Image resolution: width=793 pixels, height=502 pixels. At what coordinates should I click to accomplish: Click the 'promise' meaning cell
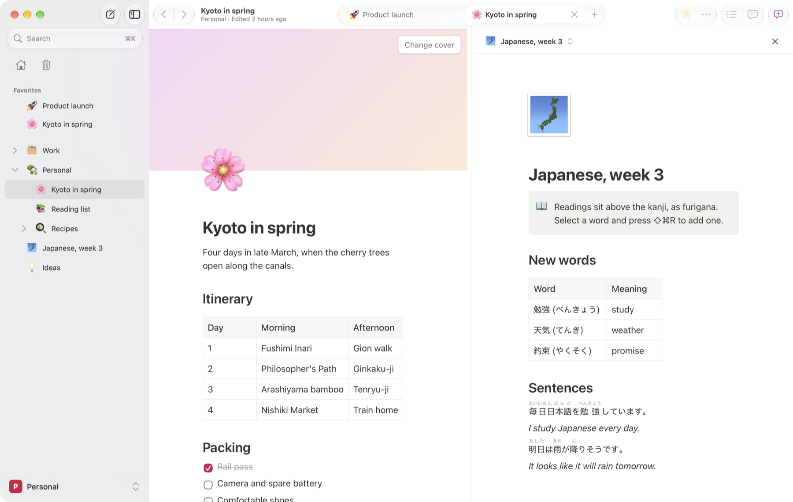(x=634, y=351)
